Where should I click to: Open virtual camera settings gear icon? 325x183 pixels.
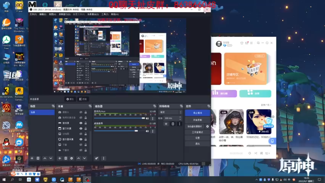[x=208, y=126]
